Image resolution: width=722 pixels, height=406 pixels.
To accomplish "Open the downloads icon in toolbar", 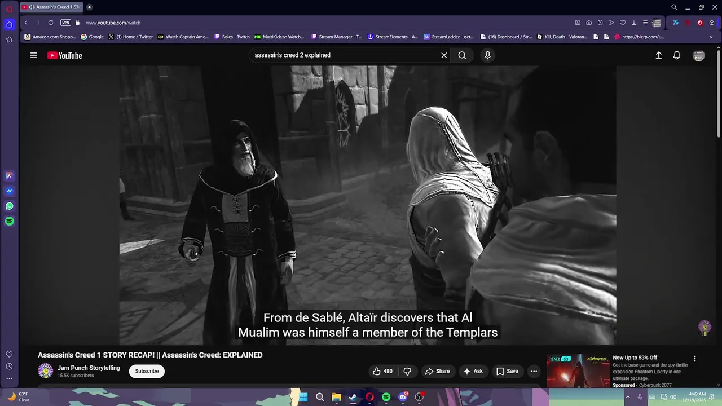I will tap(634, 23).
